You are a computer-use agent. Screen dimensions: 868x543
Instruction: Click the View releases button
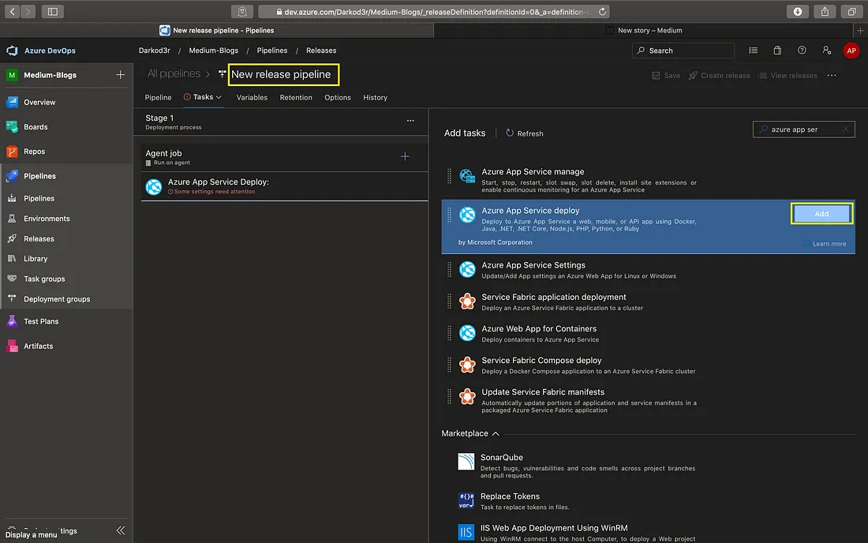coord(788,75)
